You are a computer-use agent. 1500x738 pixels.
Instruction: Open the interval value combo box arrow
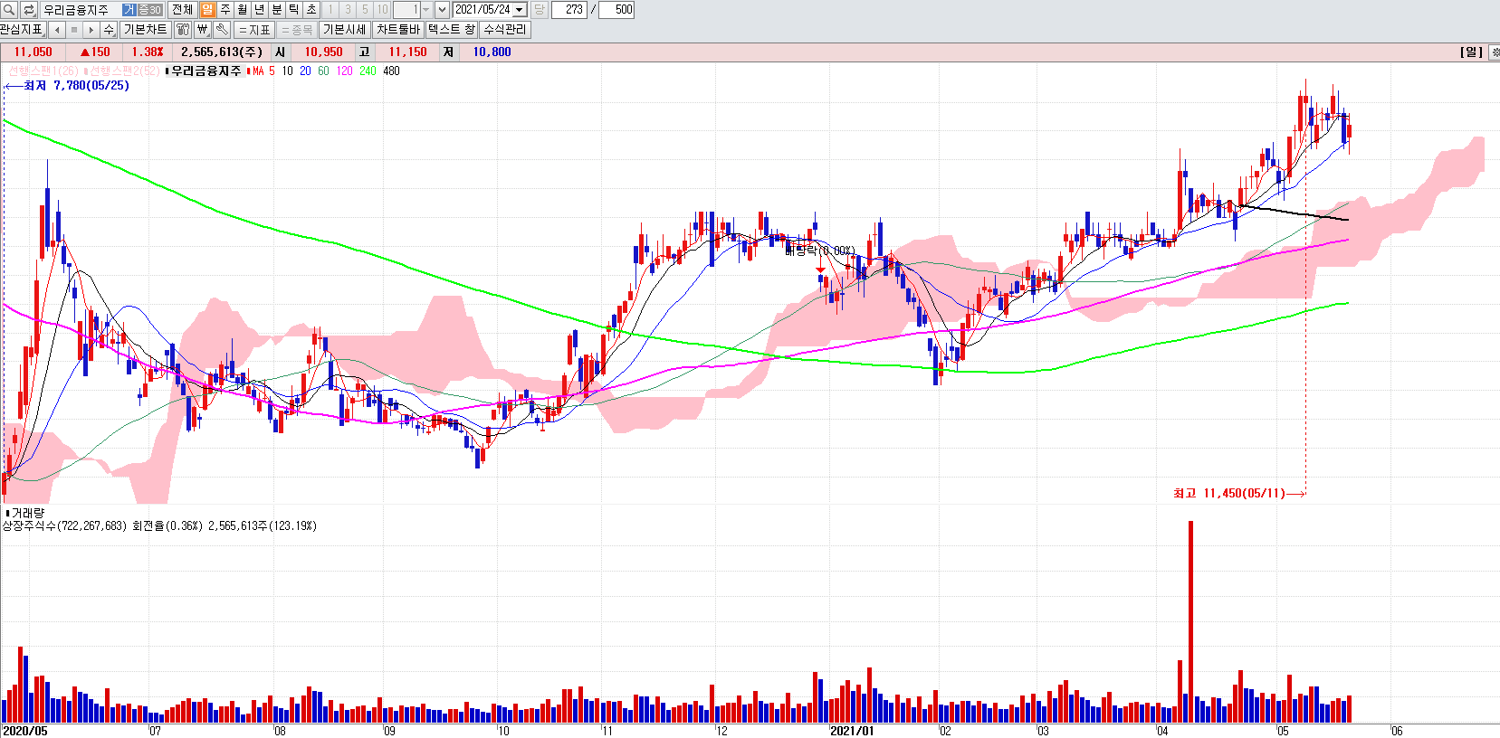(x=425, y=9)
